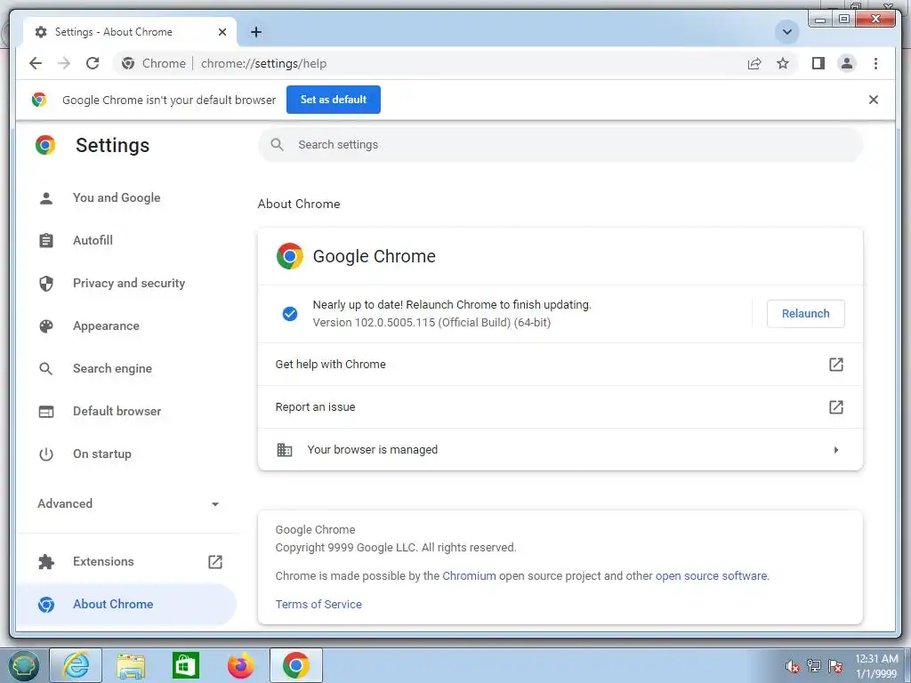Open Autofill settings section
The image size is (911, 683).
pyautogui.click(x=126, y=240)
